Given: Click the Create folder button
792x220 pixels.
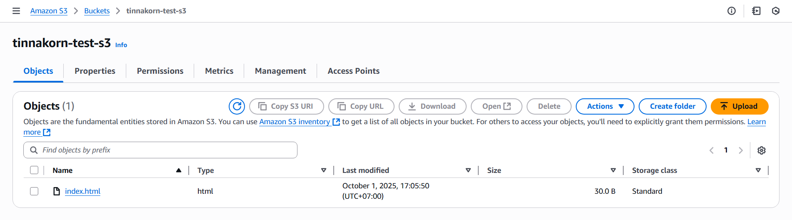Looking at the screenshot, I should click(672, 106).
